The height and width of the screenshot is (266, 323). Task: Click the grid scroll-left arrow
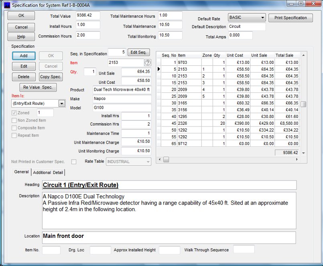[160, 160]
